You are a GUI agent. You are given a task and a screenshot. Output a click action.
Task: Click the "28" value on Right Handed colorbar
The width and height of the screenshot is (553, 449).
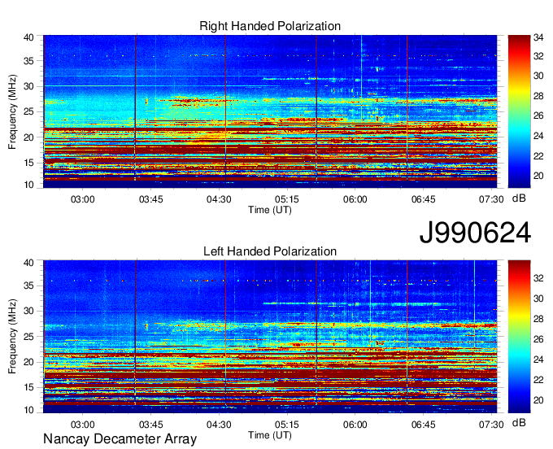[538, 96]
